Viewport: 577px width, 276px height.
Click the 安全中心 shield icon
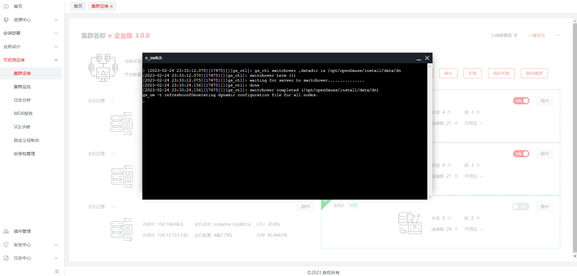[6, 245]
